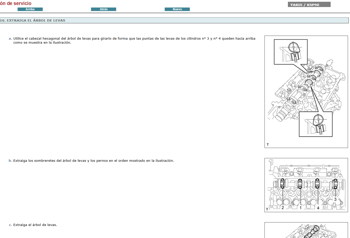
Task: Click step a text about cabezal hexagonal
Action: point(134,40)
